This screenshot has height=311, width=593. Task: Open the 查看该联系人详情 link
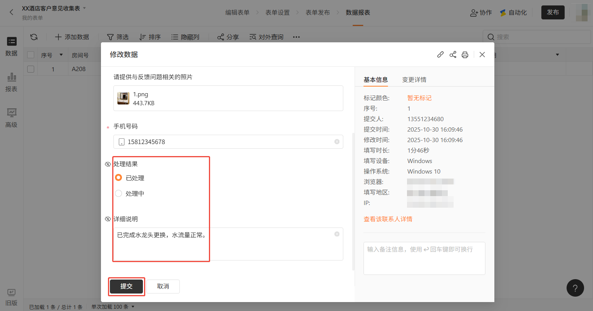pyautogui.click(x=388, y=219)
